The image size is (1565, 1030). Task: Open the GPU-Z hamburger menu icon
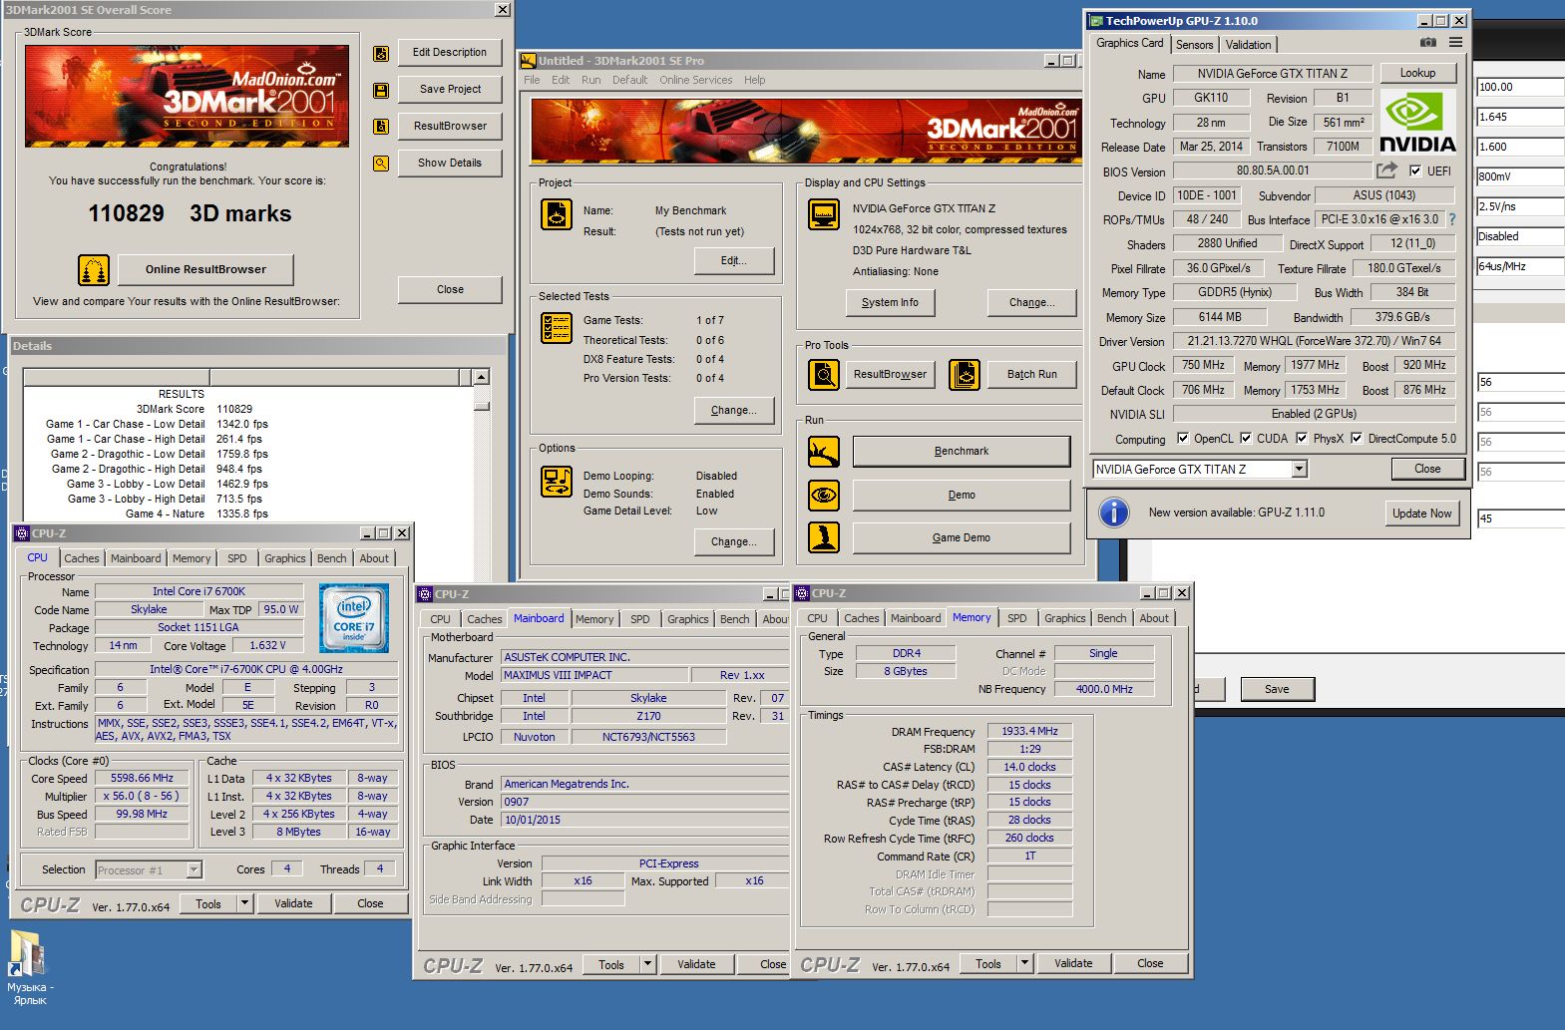point(1456,43)
